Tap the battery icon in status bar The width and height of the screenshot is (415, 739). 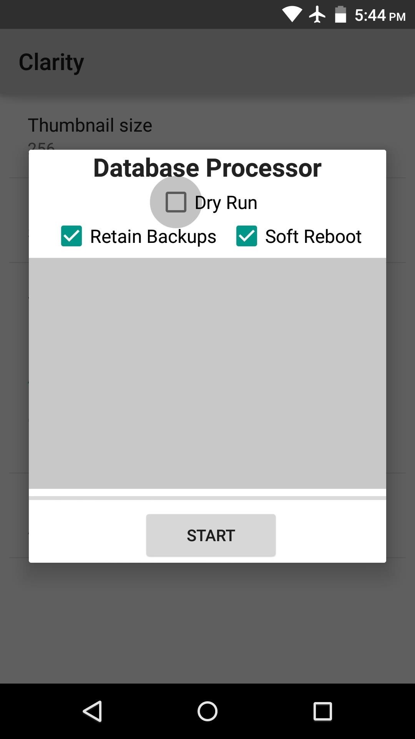(x=340, y=15)
